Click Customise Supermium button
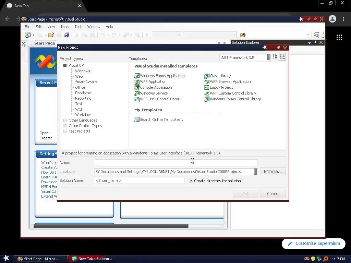 tap(313, 243)
